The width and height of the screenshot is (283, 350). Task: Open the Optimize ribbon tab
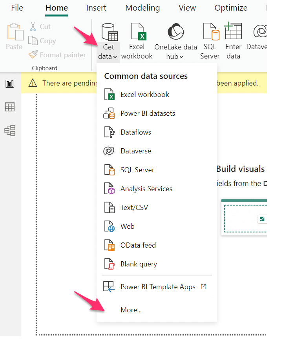click(x=231, y=8)
